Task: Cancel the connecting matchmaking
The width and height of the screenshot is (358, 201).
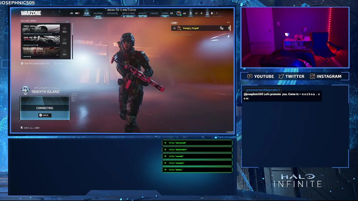Action: click(x=45, y=115)
